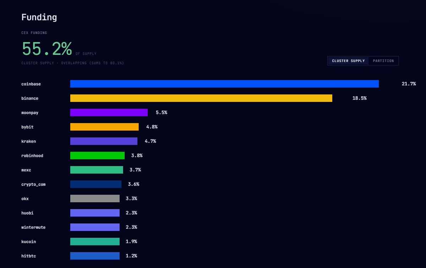Click the wintermute label
426x268 pixels.
tap(33, 227)
